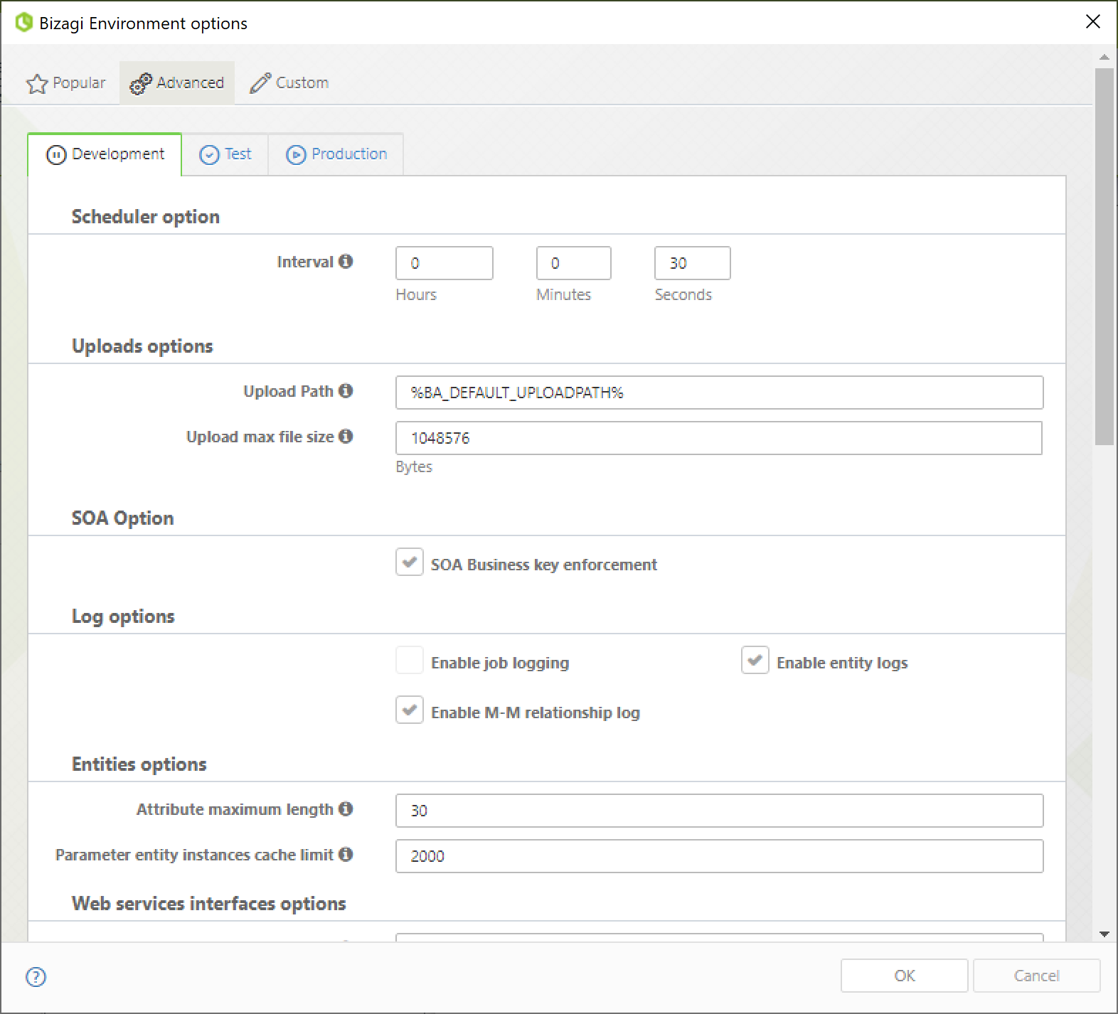Click the Minutes label under Interval
Screen dimensions: 1118x1014
(564, 294)
